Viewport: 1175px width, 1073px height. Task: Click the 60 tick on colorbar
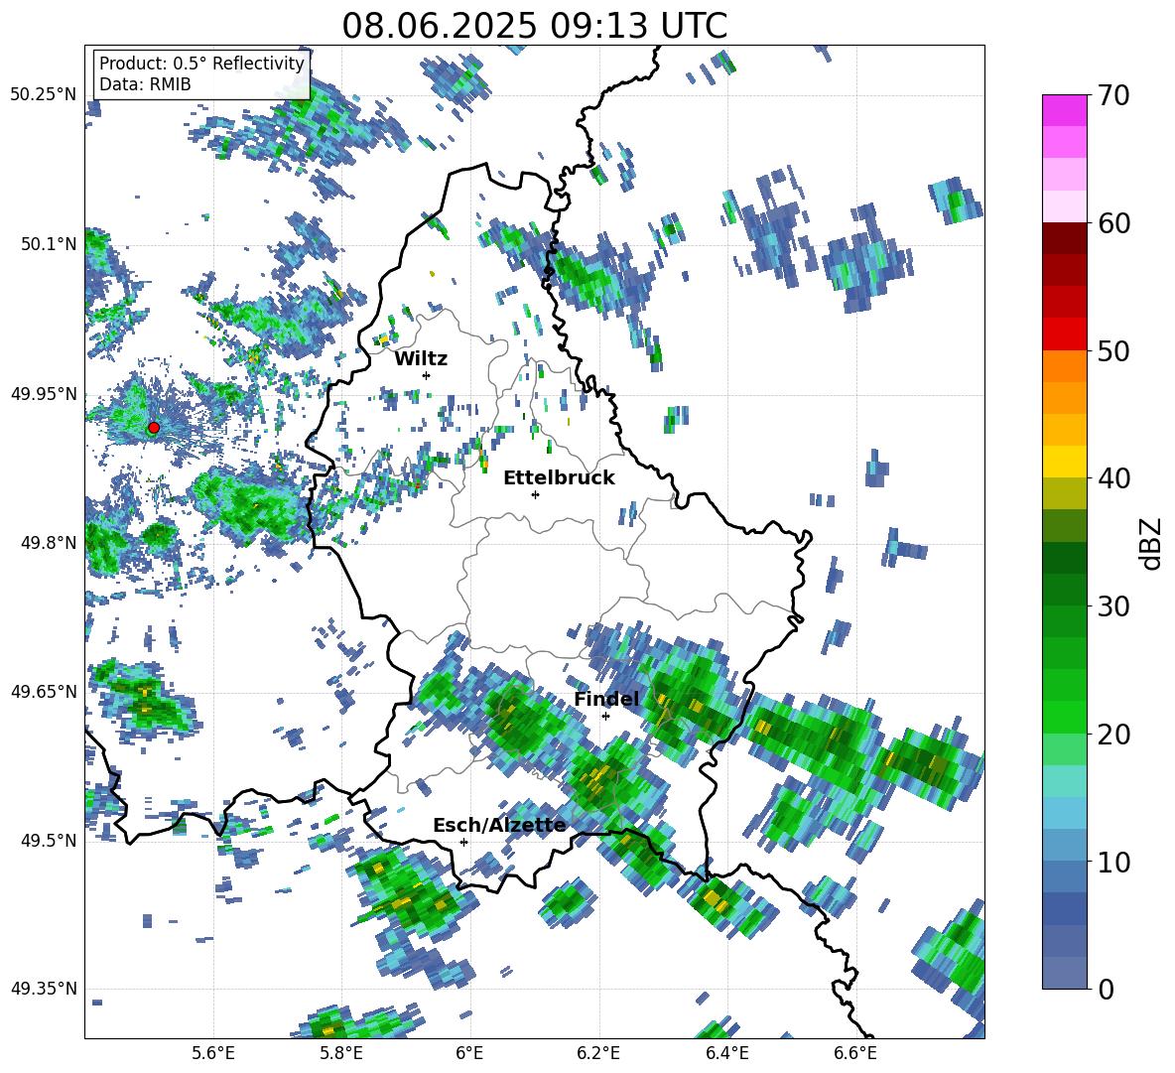pos(1113,223)
